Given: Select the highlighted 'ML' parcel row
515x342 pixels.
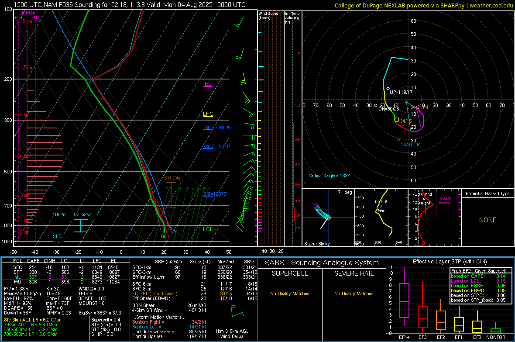Looking at the screenshot, I should pos(66,277).
